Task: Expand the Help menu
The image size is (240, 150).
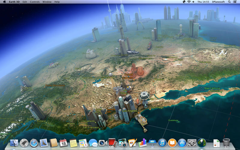Action: (x=57, y=2)
